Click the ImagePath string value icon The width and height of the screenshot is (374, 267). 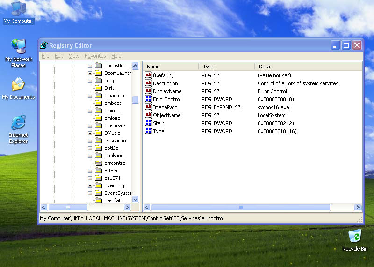(x=149, y=107)
